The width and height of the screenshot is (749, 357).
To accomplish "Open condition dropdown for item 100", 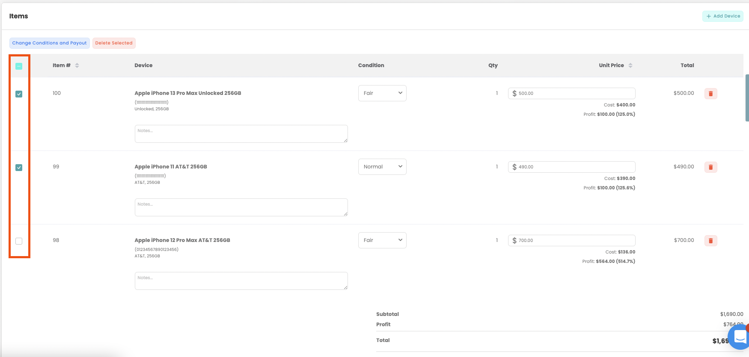I will click(382, 93).
